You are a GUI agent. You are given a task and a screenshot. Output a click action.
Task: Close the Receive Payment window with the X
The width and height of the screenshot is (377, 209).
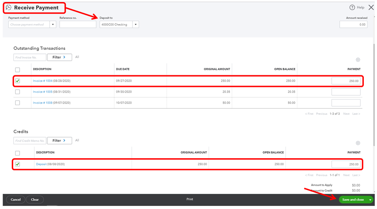click(371, 8)
